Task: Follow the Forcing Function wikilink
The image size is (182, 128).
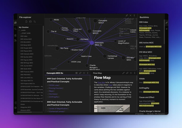Action: (x=56, y=88)
